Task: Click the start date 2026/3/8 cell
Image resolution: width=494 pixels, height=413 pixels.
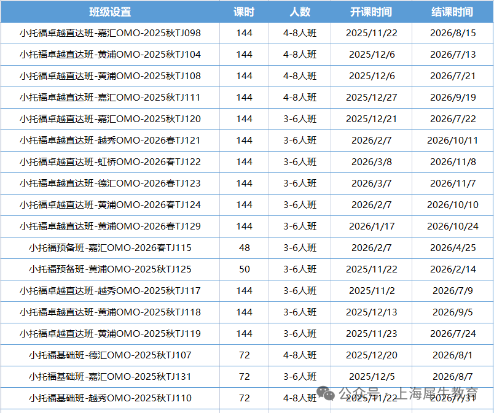Action: 371,162
